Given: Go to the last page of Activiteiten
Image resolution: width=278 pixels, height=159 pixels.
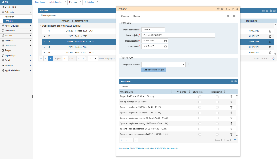Looking at the screenshot, I should pyautogui.click(x=136, y=140).
